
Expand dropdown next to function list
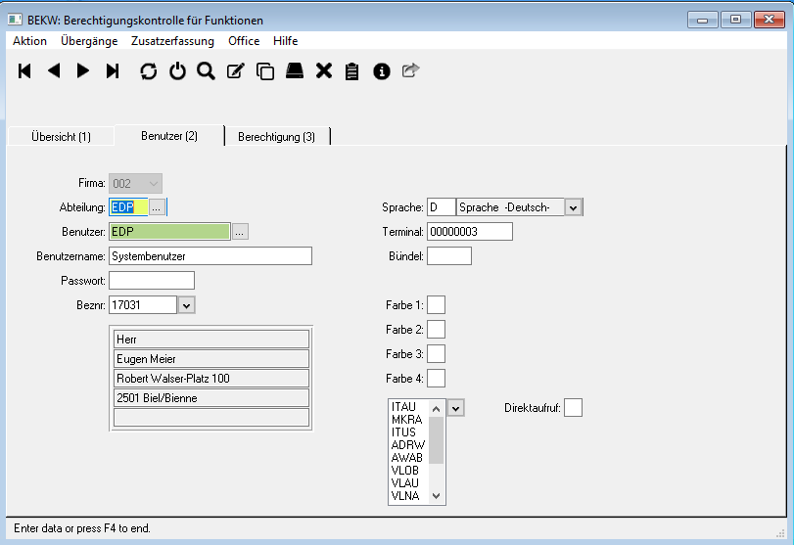click(x=456, y=407)
